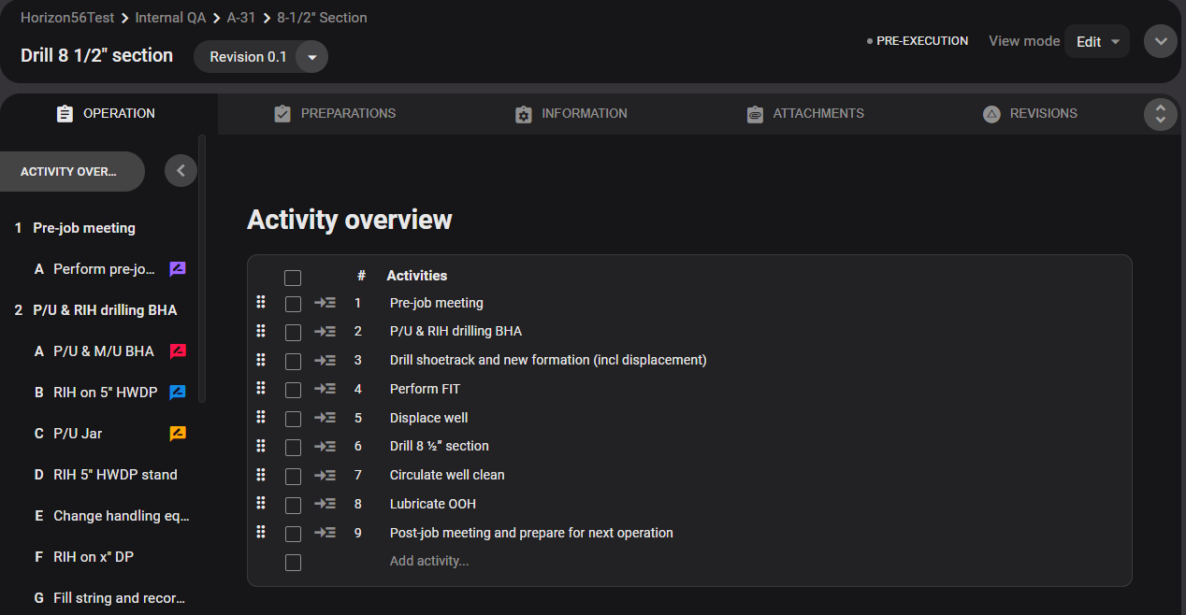Click drag handle for Circulate well clean row
This screenshot has height=615, width=1186.
(261, 474)
